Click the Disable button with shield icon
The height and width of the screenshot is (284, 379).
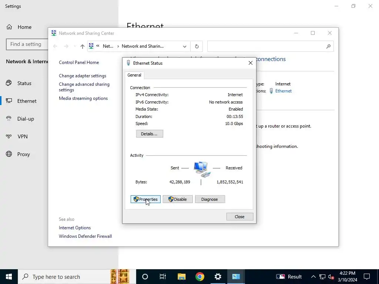pos(178,199)
